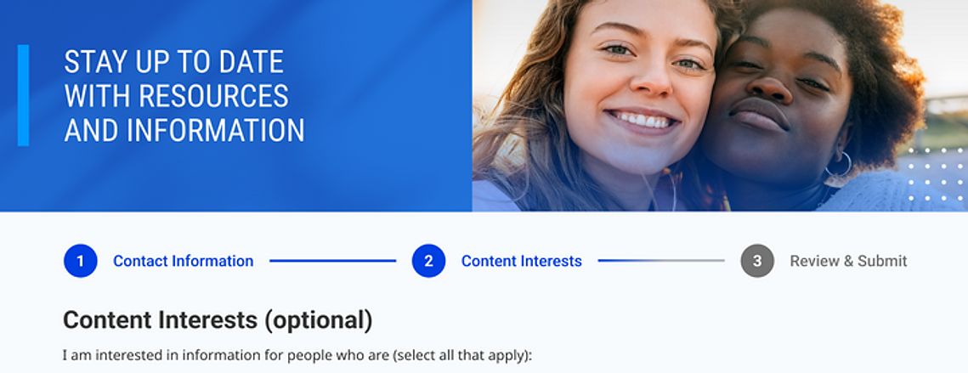Click the 'Stay up to date' banner headline
This screenshot has width=968, height=373.
click(x=184, y=96)
